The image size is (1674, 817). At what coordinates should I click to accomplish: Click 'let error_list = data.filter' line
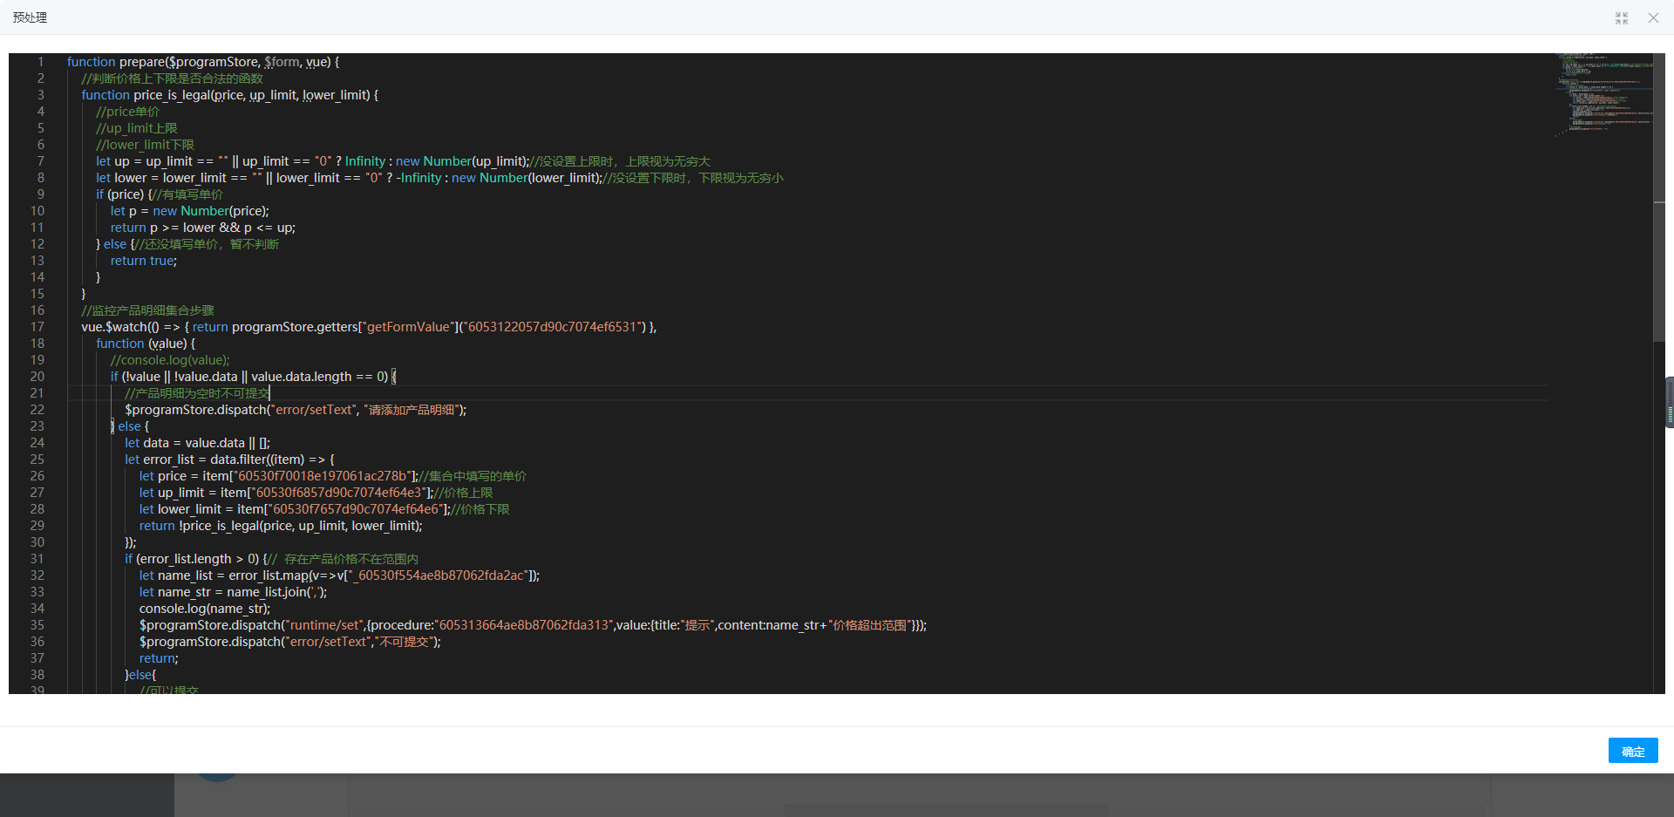coord(229,460)
